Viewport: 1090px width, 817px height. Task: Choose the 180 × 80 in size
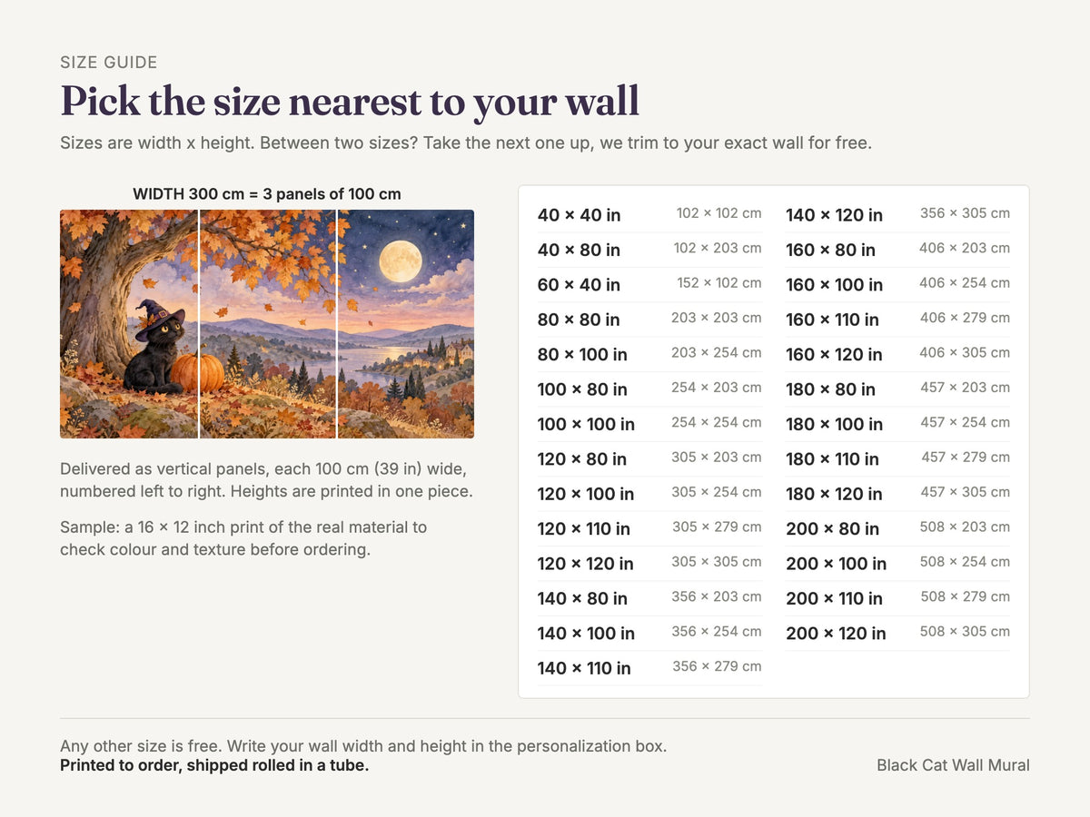[x=897, y=389]
